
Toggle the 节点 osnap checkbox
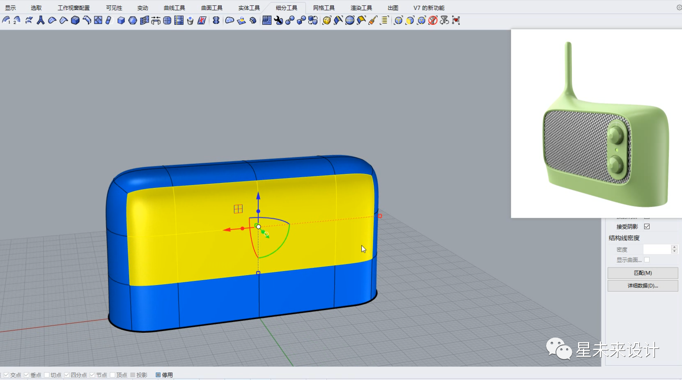click(92, 375)
